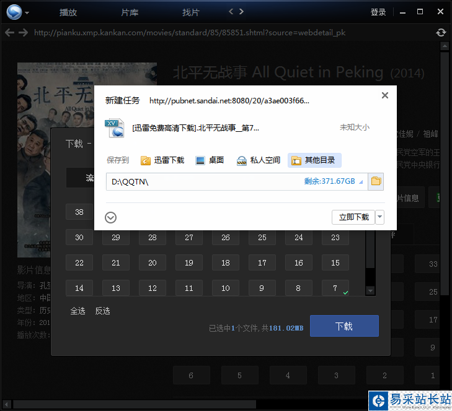Click the D:\QQTN\ save path field
Viewport: 452px width, 411px height.
[x=205, y=181]
